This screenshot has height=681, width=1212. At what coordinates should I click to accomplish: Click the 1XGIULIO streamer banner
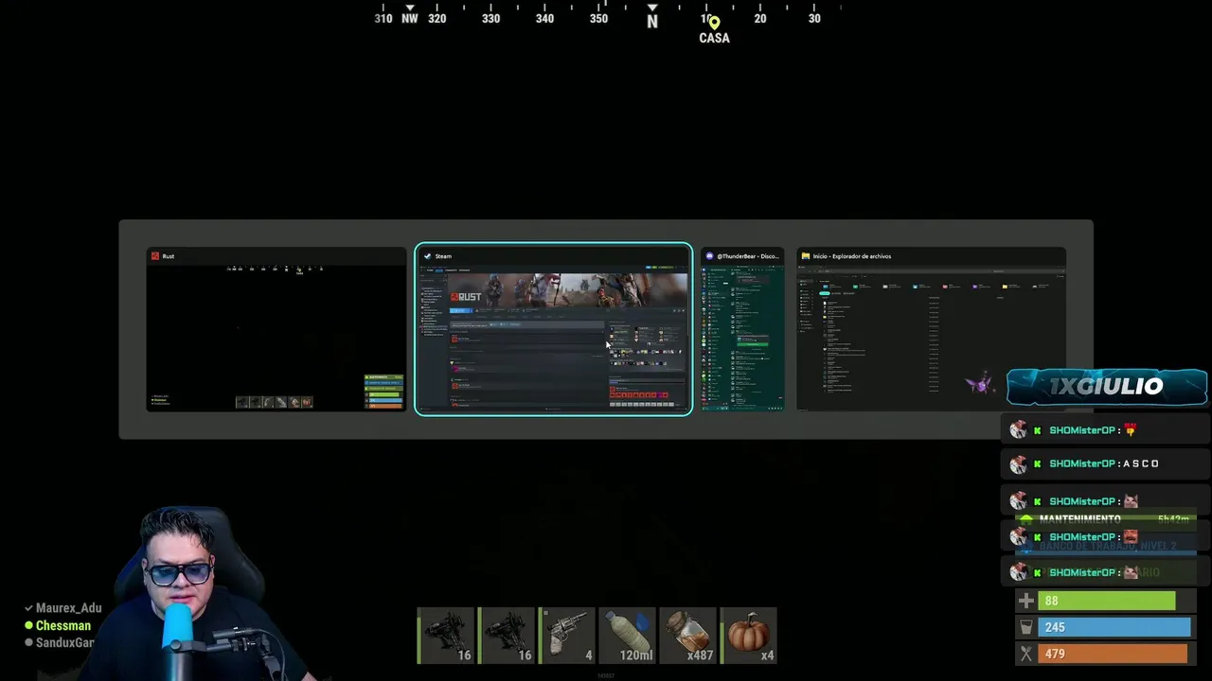pyautogui.click(x=1106, y=387)
